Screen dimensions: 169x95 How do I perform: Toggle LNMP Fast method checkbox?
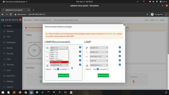pos(58,69)
